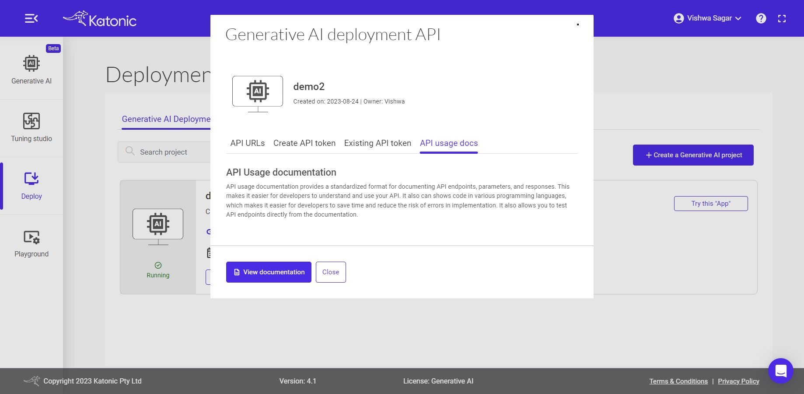Click the 'Running' status label

point(158,275)
